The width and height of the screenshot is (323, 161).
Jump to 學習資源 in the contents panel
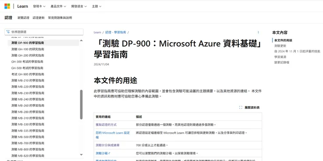tap(280, 57)
